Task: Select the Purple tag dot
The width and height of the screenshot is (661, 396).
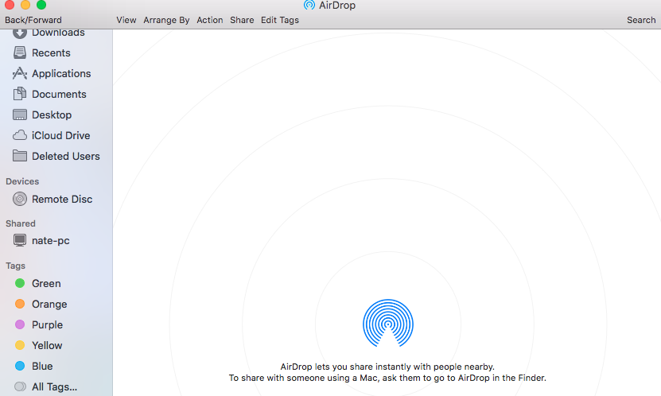Action: click(20, 324)
